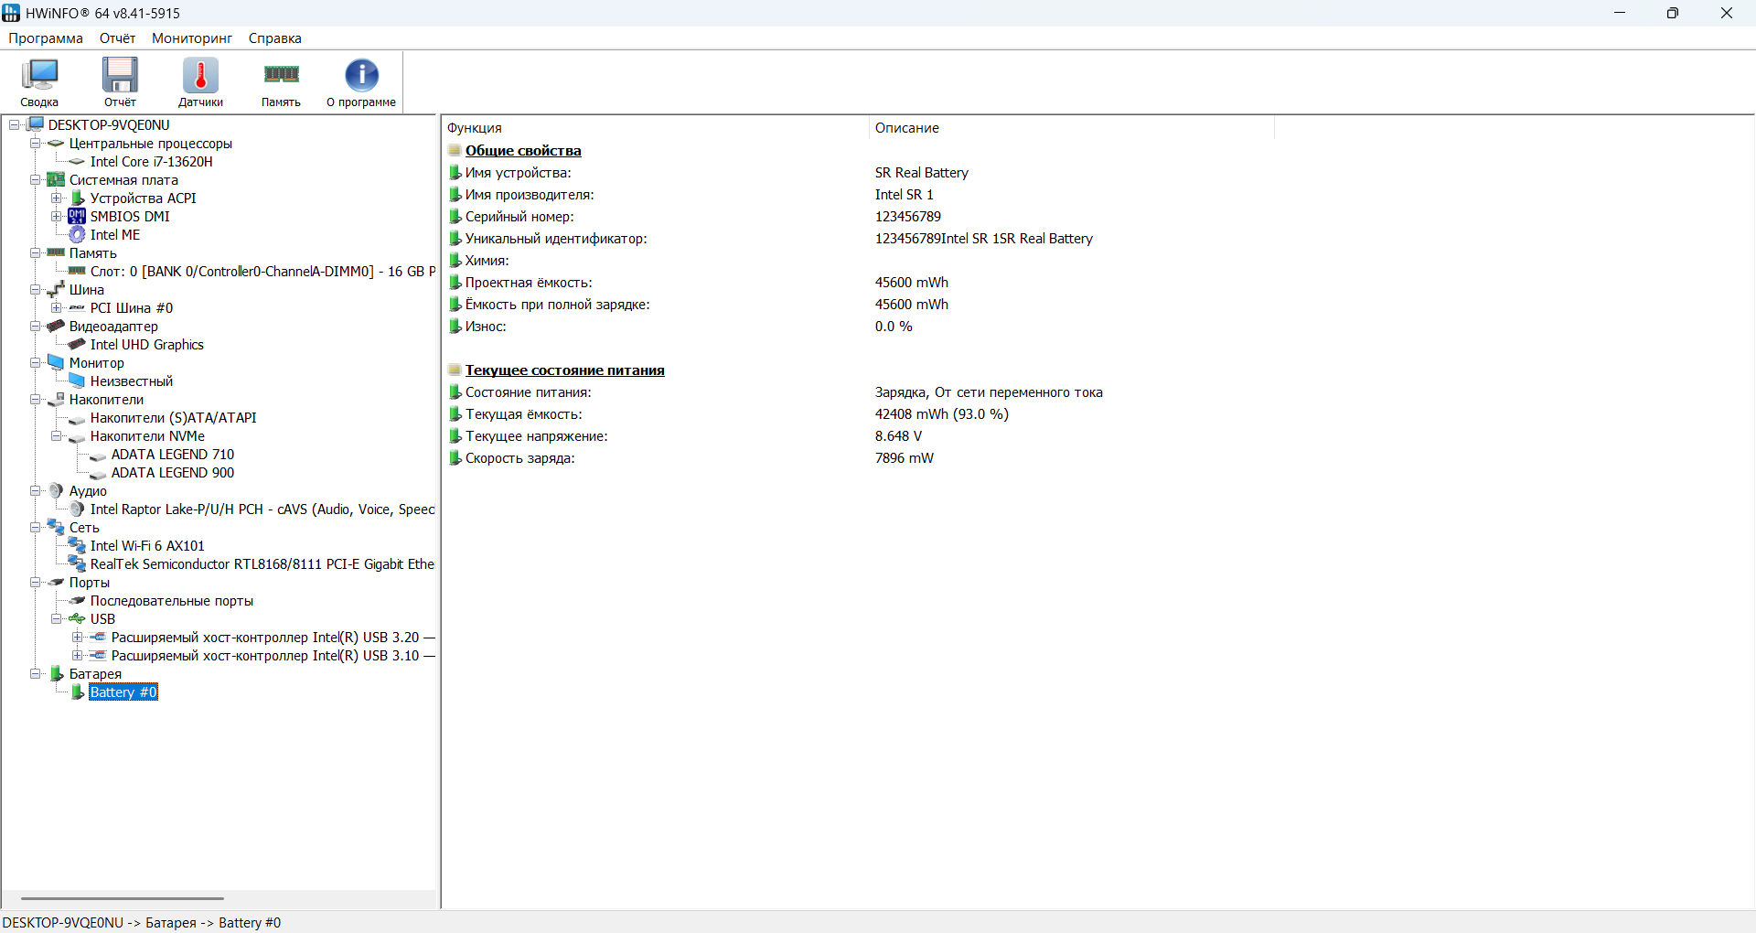Screen dimensions: 1756x933
Task: Open the Датчики sensors thermometer icon
Action: click(x=200, y=75)
